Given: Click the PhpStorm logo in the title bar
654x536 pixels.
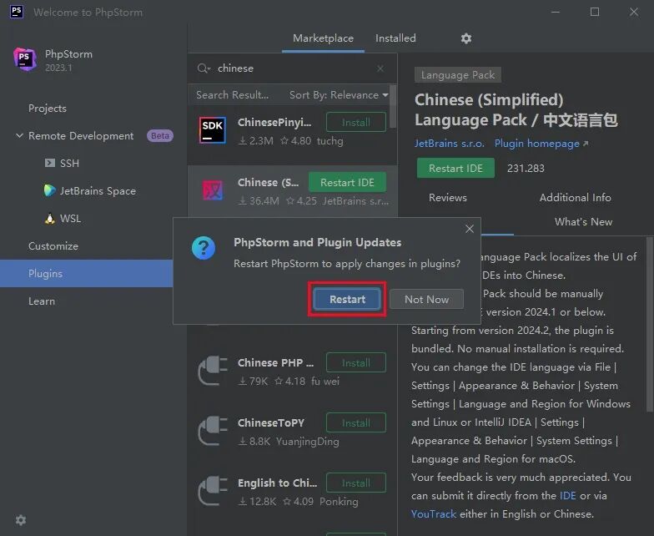Looking at the screenshot, I should tap(17, 12).
